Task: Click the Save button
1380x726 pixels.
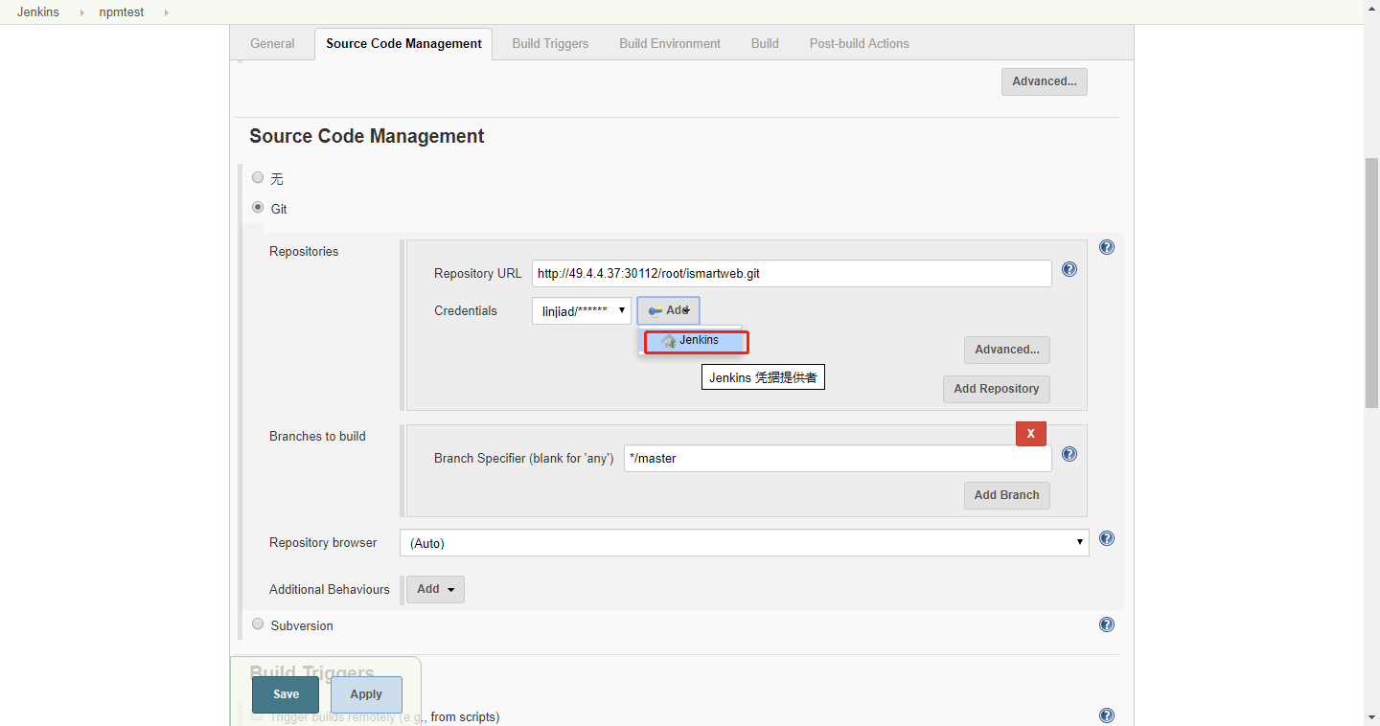Action: point(286,694)
